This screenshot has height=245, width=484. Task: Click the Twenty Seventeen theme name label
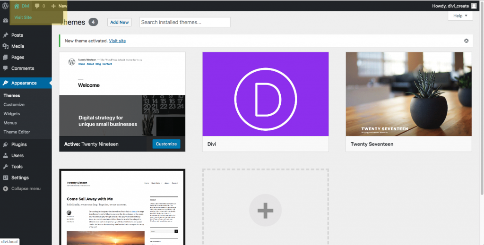click(372, 144)
